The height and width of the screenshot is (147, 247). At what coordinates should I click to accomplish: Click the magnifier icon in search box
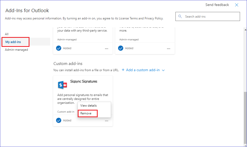[x=180, y=17]
